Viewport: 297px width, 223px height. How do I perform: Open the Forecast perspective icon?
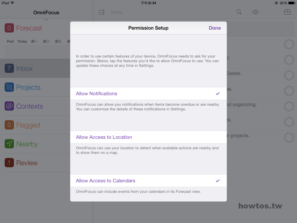point(9,28)
